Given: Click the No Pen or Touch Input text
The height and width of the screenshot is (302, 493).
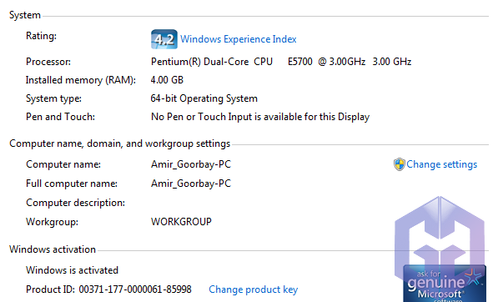Looking at the screenshot, I should pyautogui.click(x=260, y=117).
